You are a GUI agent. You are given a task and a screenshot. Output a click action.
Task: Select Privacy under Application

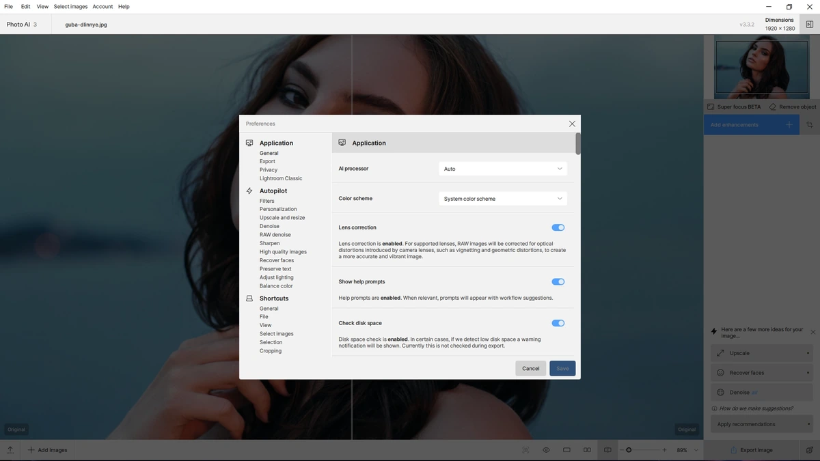coord(269,170)
